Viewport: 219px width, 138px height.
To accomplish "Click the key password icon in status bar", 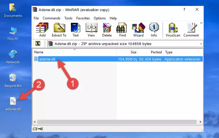I will coord(40,129).
